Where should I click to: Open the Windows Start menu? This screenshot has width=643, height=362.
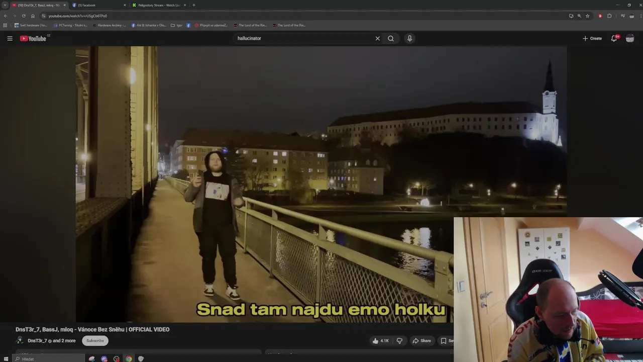(6, 359)
